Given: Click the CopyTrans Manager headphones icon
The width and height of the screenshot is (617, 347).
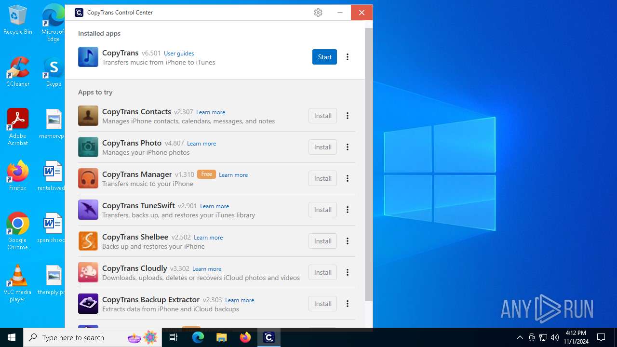Looking at the screenshot, I should pos(88,178).
